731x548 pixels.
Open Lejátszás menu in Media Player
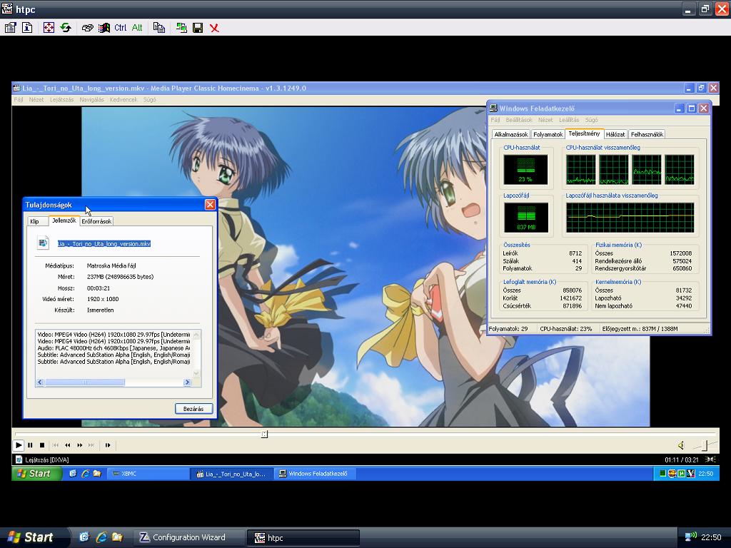click(x=61, y=100)
